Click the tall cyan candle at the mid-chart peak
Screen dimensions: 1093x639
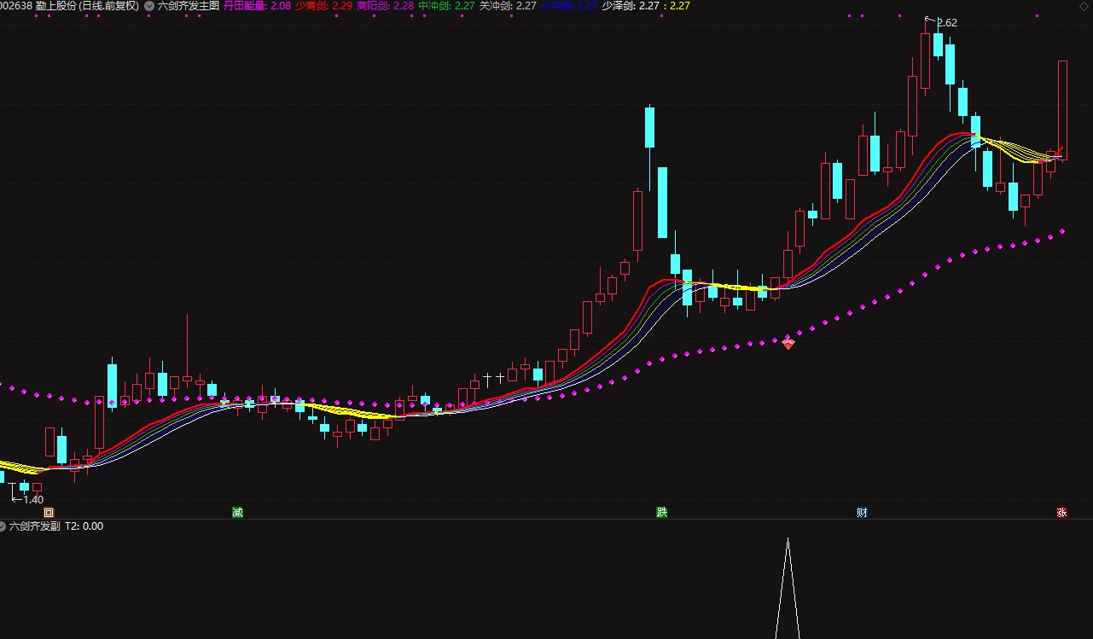(649, 127)
